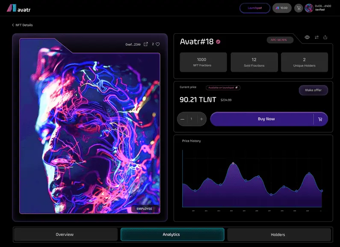Click the share export icon
340x247 pixels.
click(x=325, y=38)
